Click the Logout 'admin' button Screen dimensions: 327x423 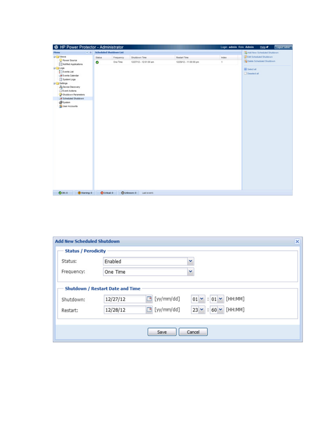[283, 47]
